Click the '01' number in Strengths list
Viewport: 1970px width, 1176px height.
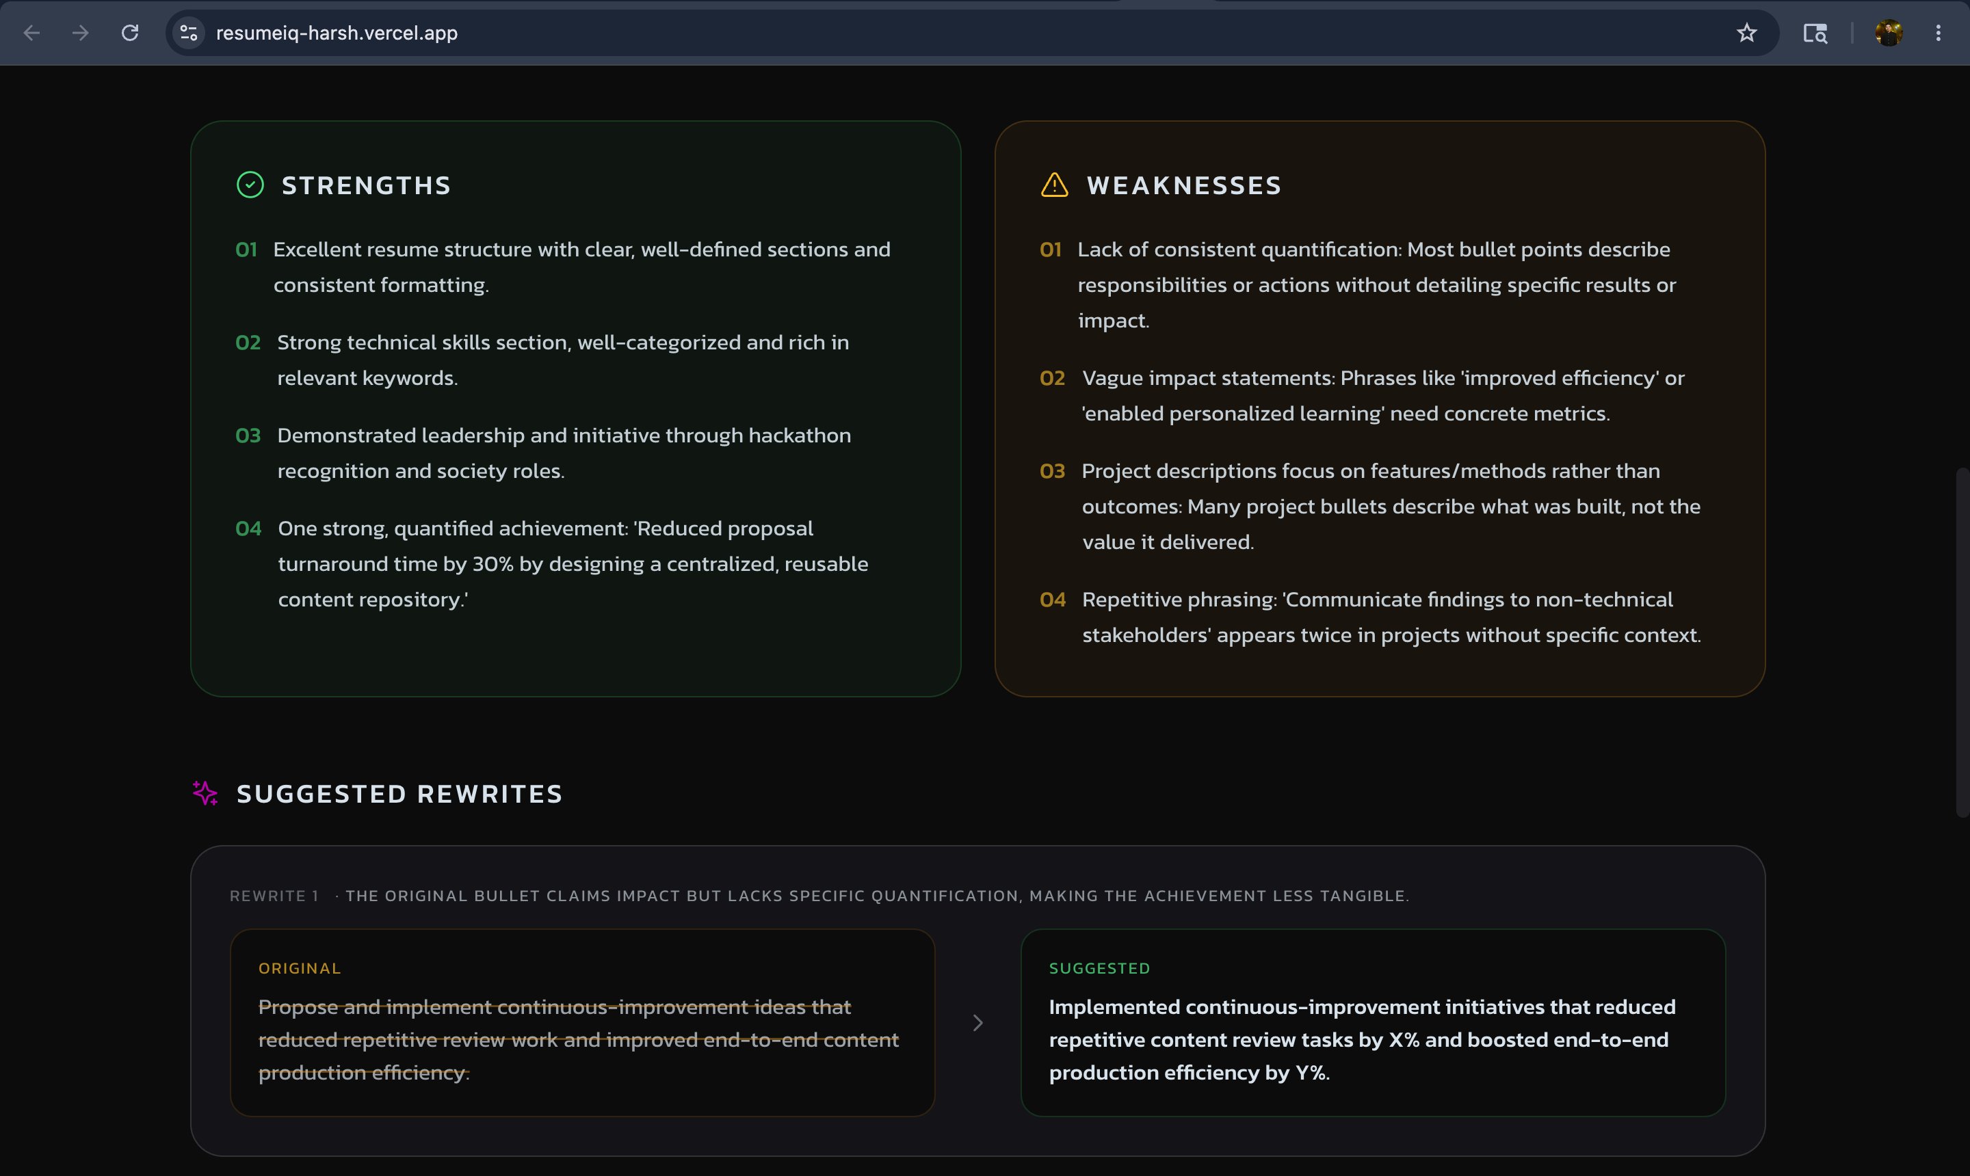pos(246,250)
